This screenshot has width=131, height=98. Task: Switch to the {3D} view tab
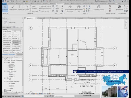pos(65,18)
